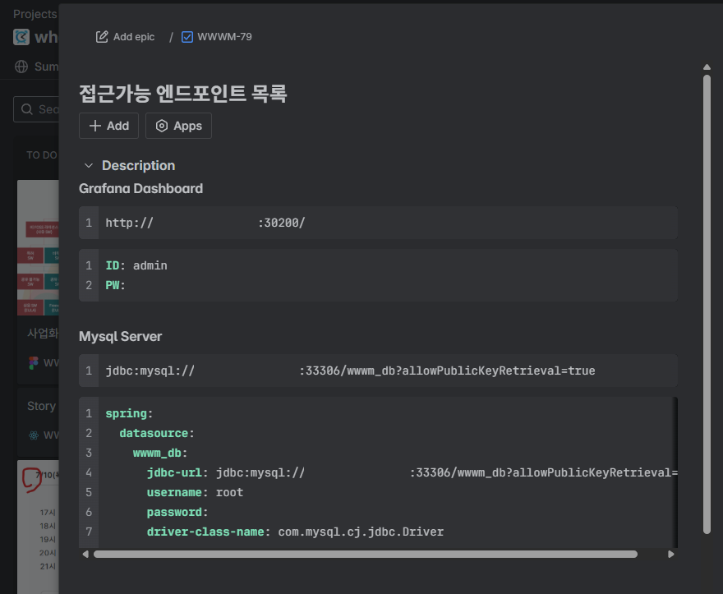Viewport: 723px width, 594px height.
Task: Click the Projects breadcrumb in background
Action: 35,14
